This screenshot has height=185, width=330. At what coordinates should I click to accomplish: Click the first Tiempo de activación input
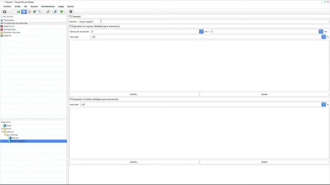(145, 31)
